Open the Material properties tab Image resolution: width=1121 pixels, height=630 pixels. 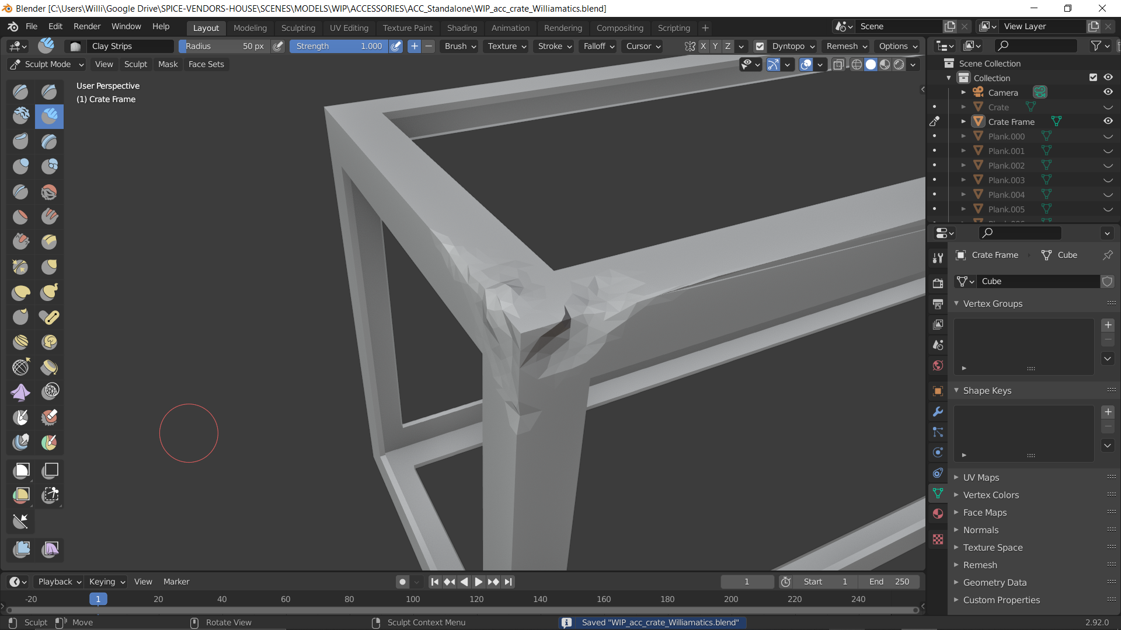(938, 514)
